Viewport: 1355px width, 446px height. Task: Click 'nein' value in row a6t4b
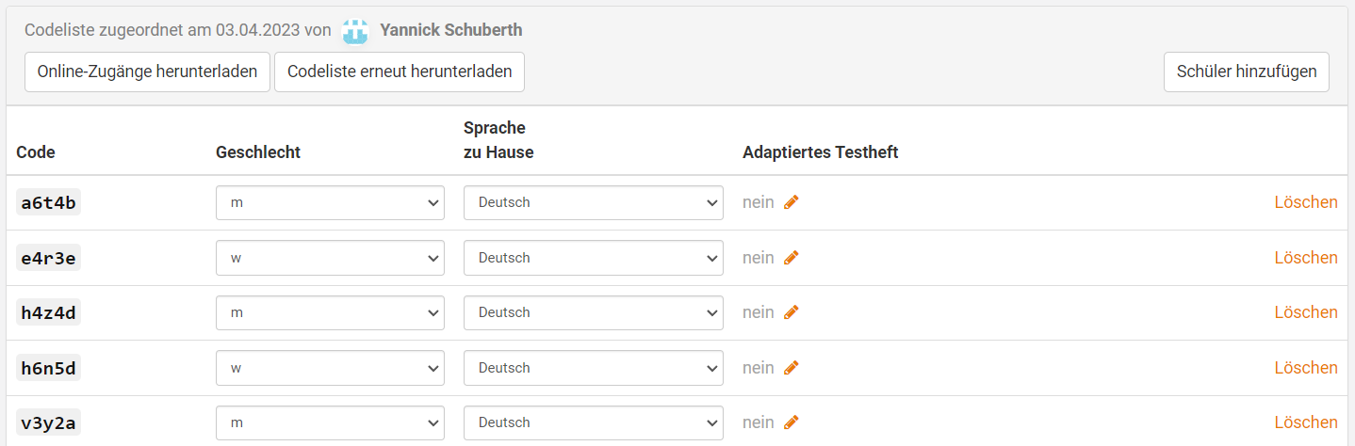pyautogui.click(x=759, y=202)
